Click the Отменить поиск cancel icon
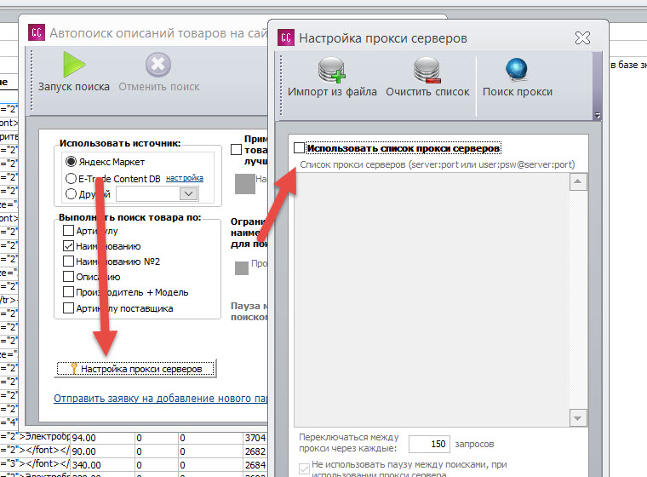The height and width of the screenshot is (477, 647). pos(158,65)
